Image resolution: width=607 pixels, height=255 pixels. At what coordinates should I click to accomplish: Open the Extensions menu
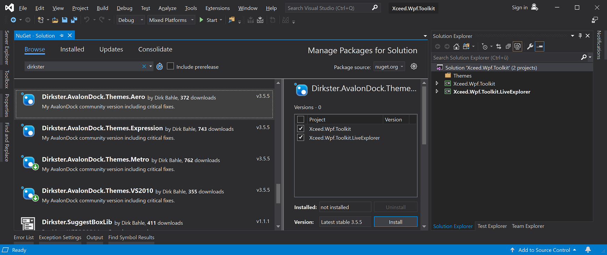[x=218, y=8]
